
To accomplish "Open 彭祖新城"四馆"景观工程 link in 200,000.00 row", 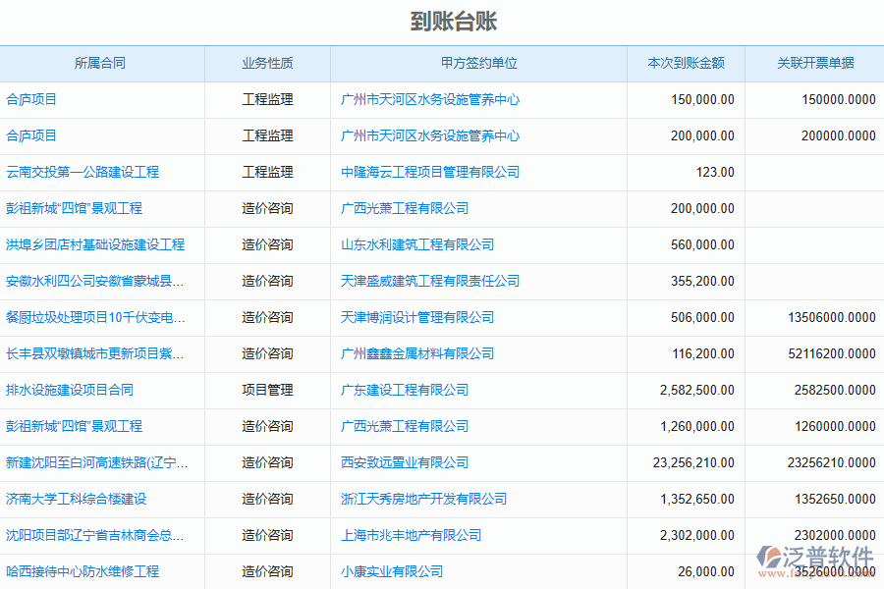I will point(74,208).
